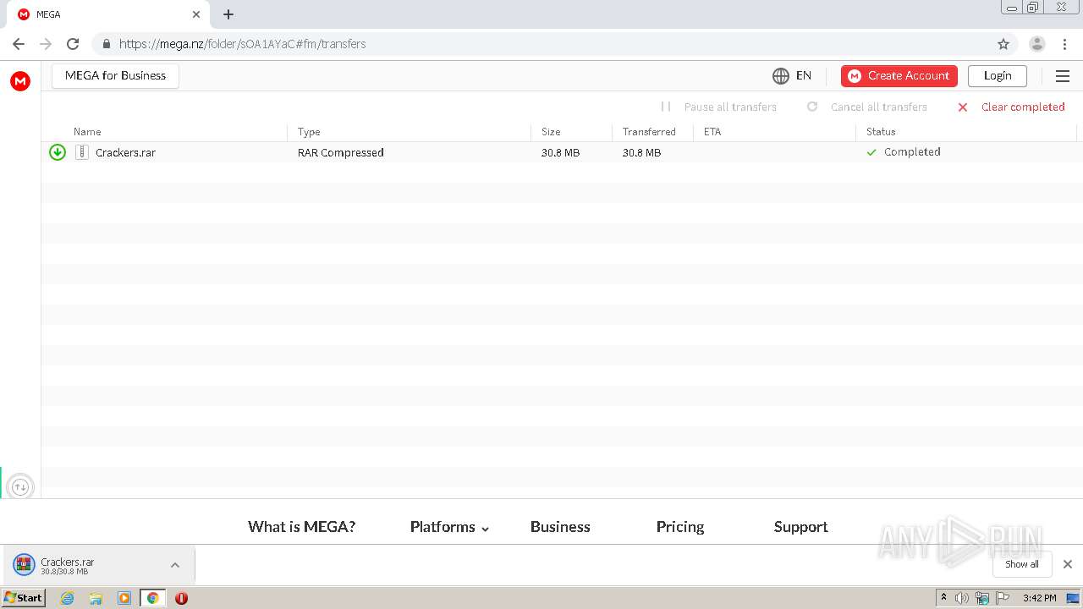Bookmark this page with the star icon

1003,44
